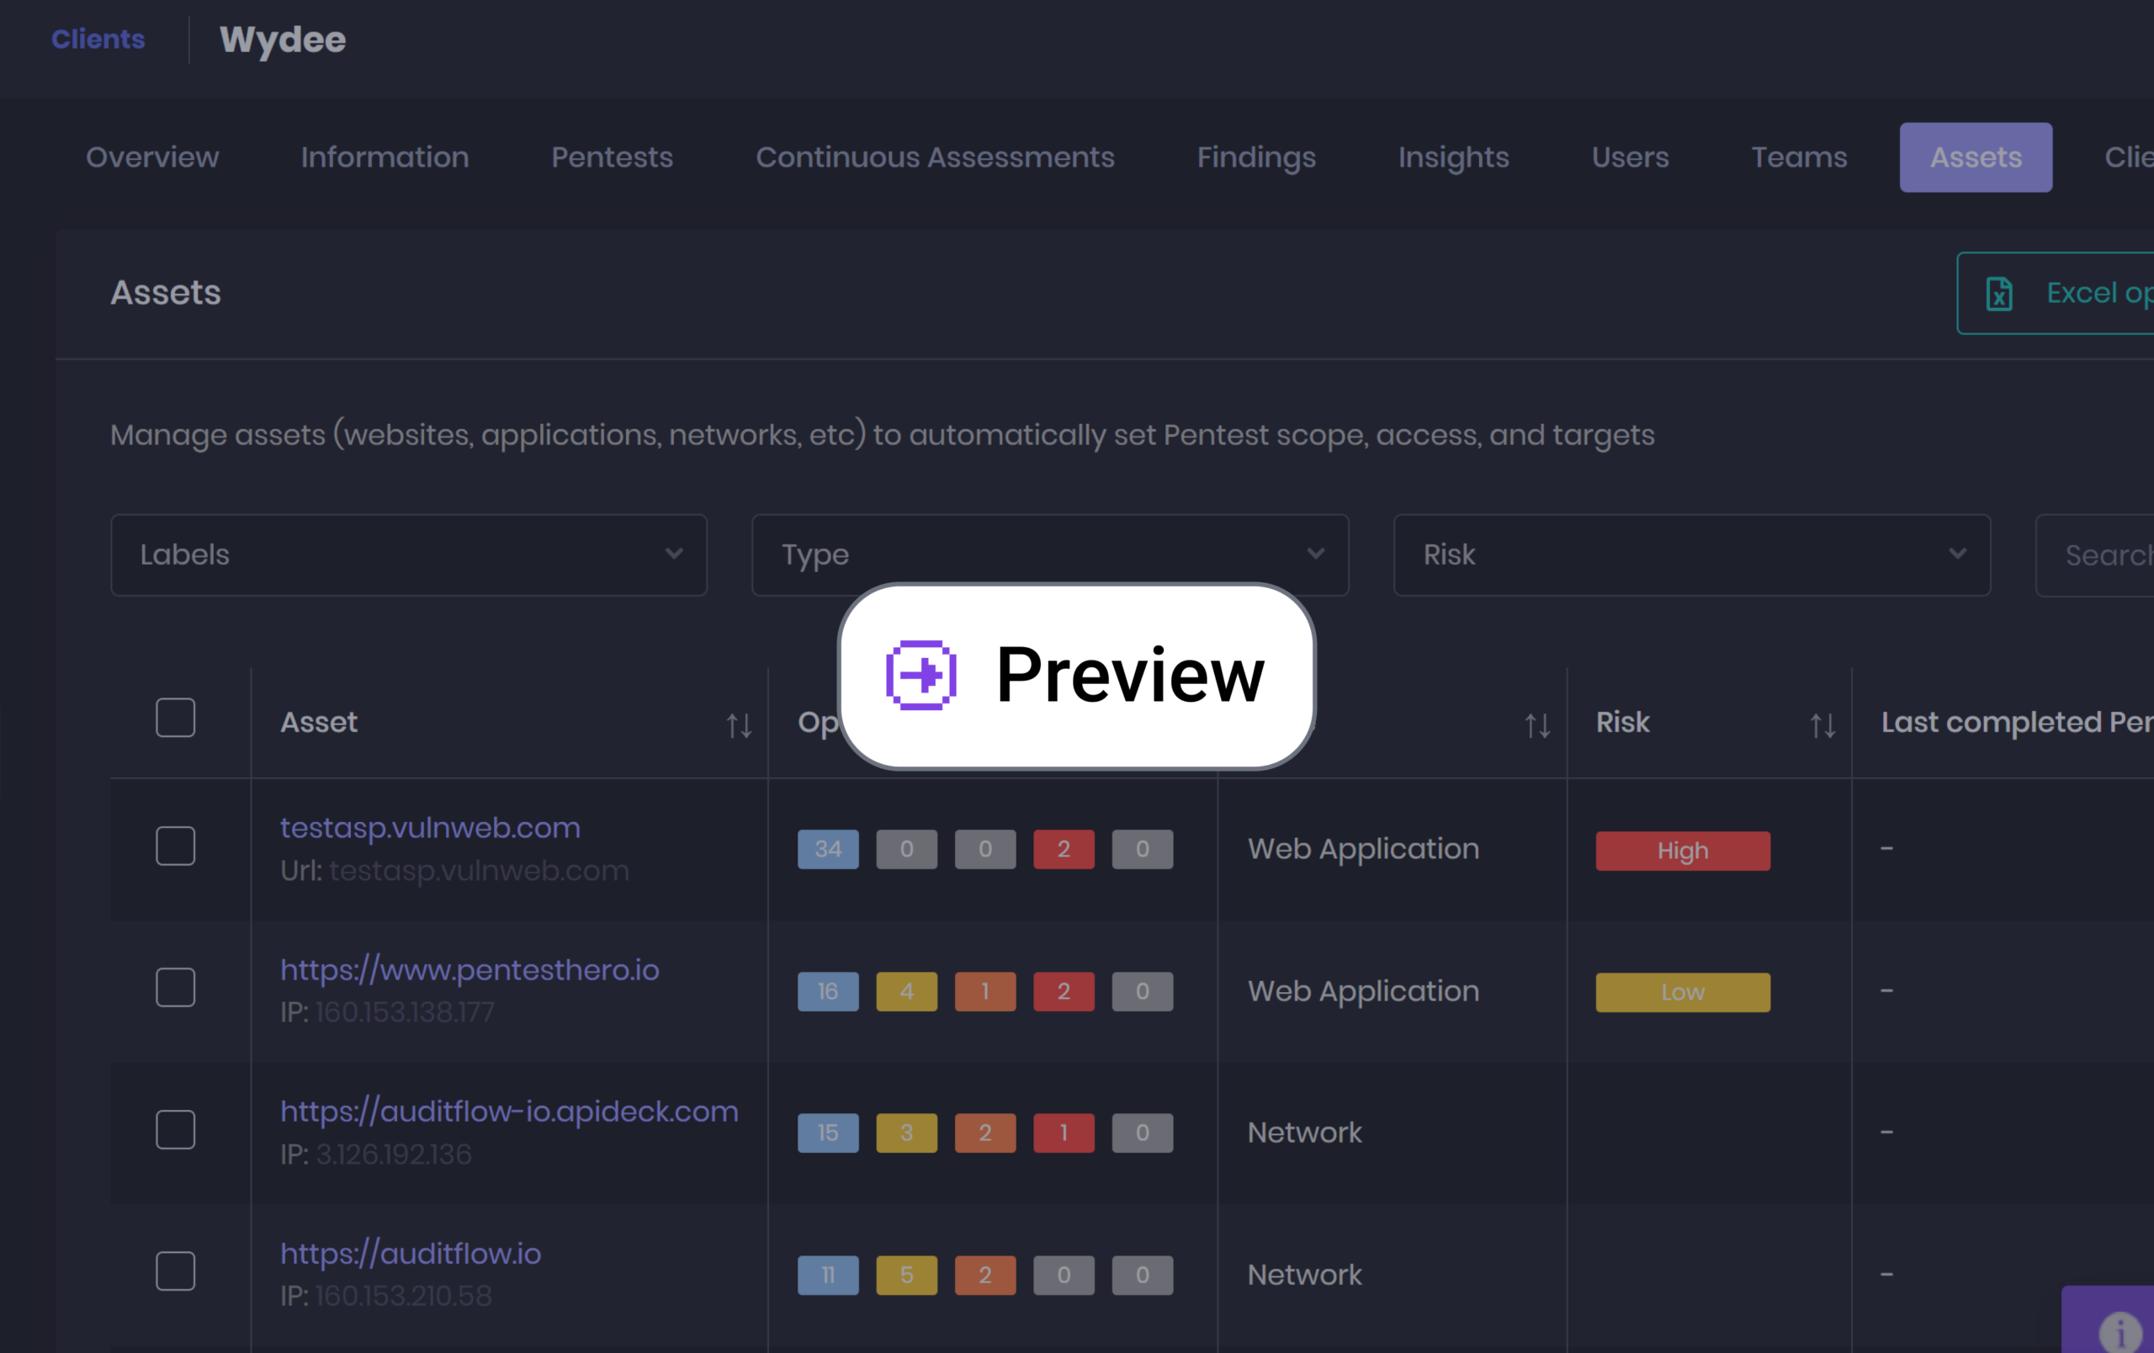Image resolution: width=2154 pixels, height=1353 pixels.
Task: Select the active Assets tab
Action: (x=1976, y=157)
